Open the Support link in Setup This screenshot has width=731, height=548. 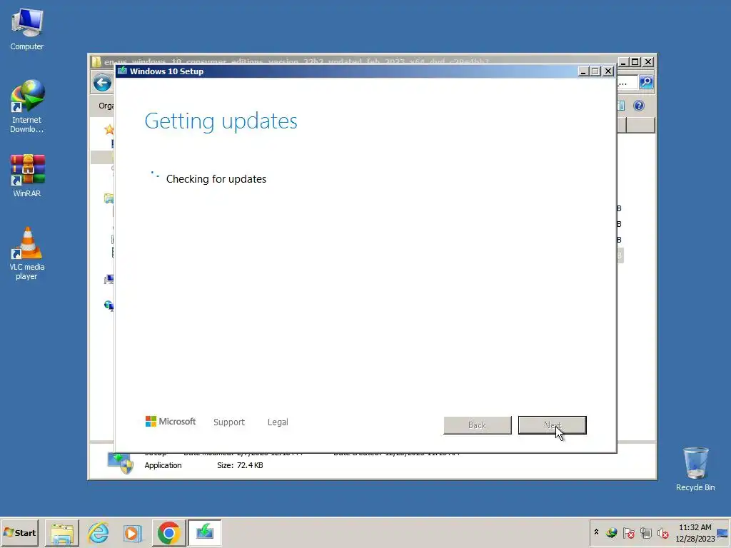[229, 422]
